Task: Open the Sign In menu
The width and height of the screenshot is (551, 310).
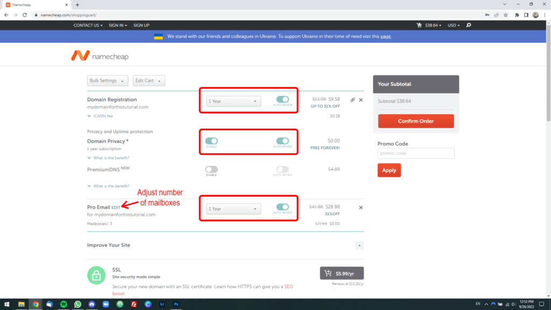Action: click(x=118, y=25)
